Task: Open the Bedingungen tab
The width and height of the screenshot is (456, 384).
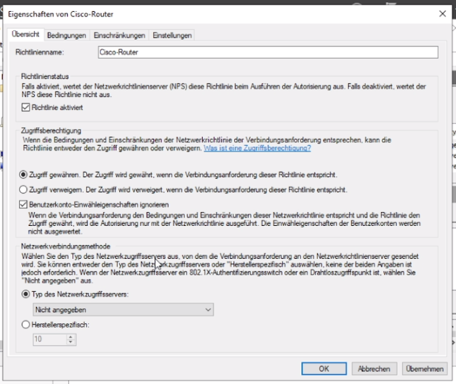Action: tap(66, 35)
